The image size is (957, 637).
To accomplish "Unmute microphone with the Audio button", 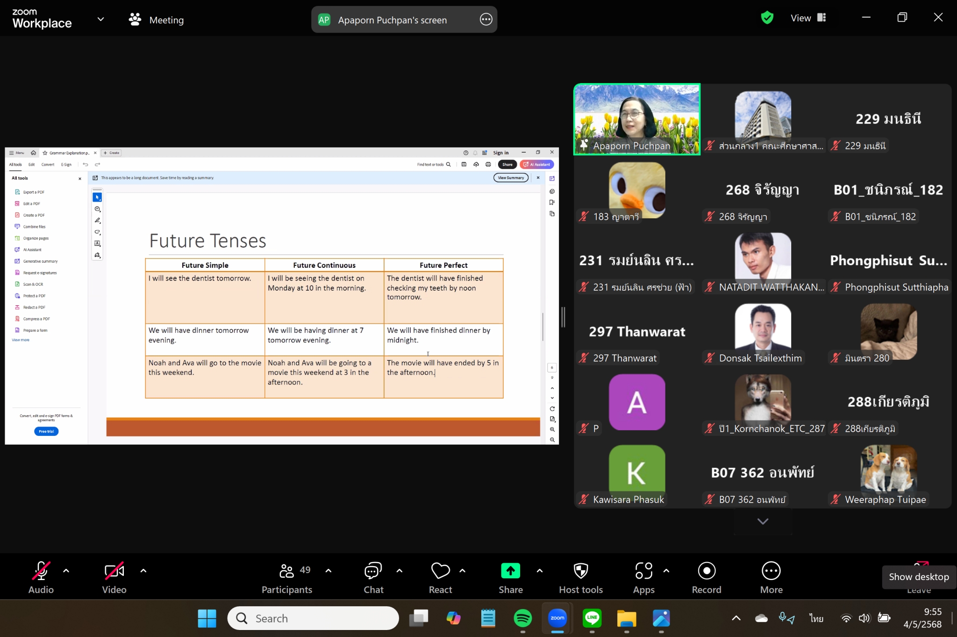I will (x=41, y=578).
